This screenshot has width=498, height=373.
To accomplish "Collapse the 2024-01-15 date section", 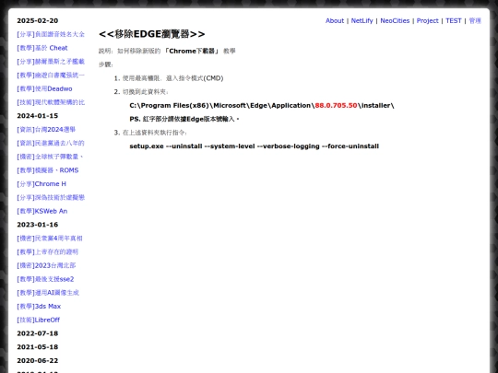I will [x=38, y=116].
